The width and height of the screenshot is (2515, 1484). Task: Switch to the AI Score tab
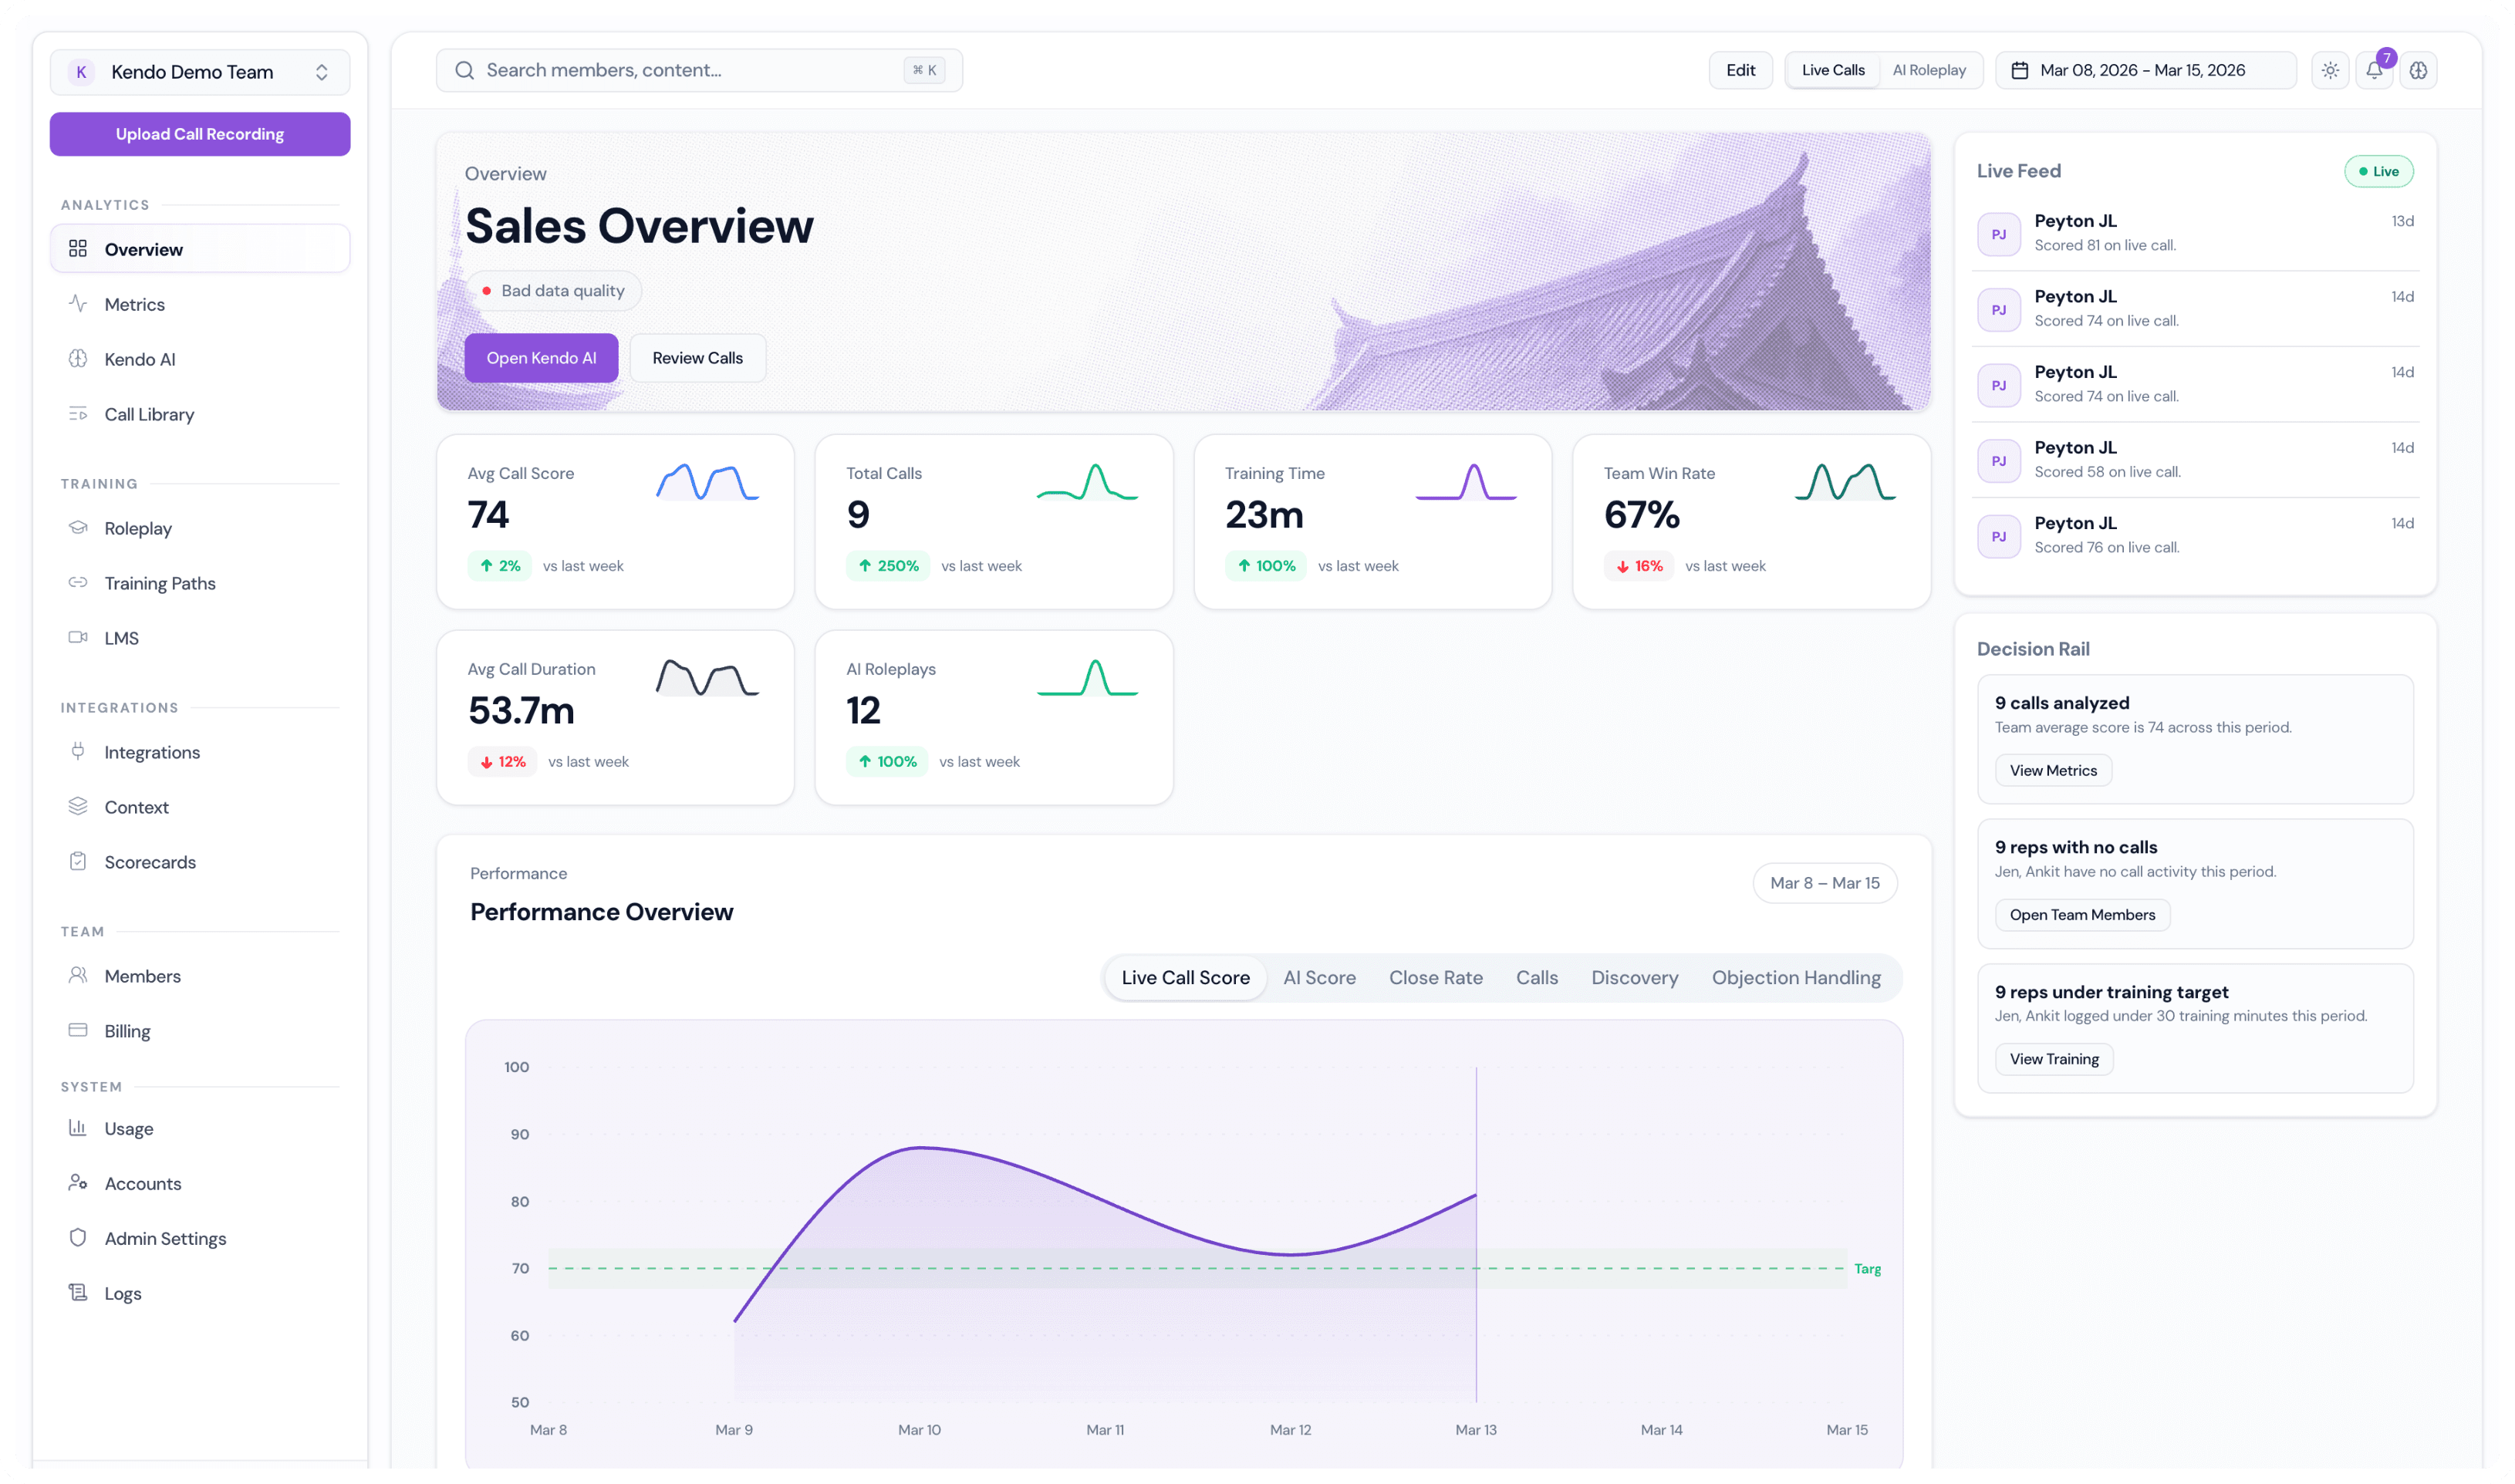(x=1319, y=977)
